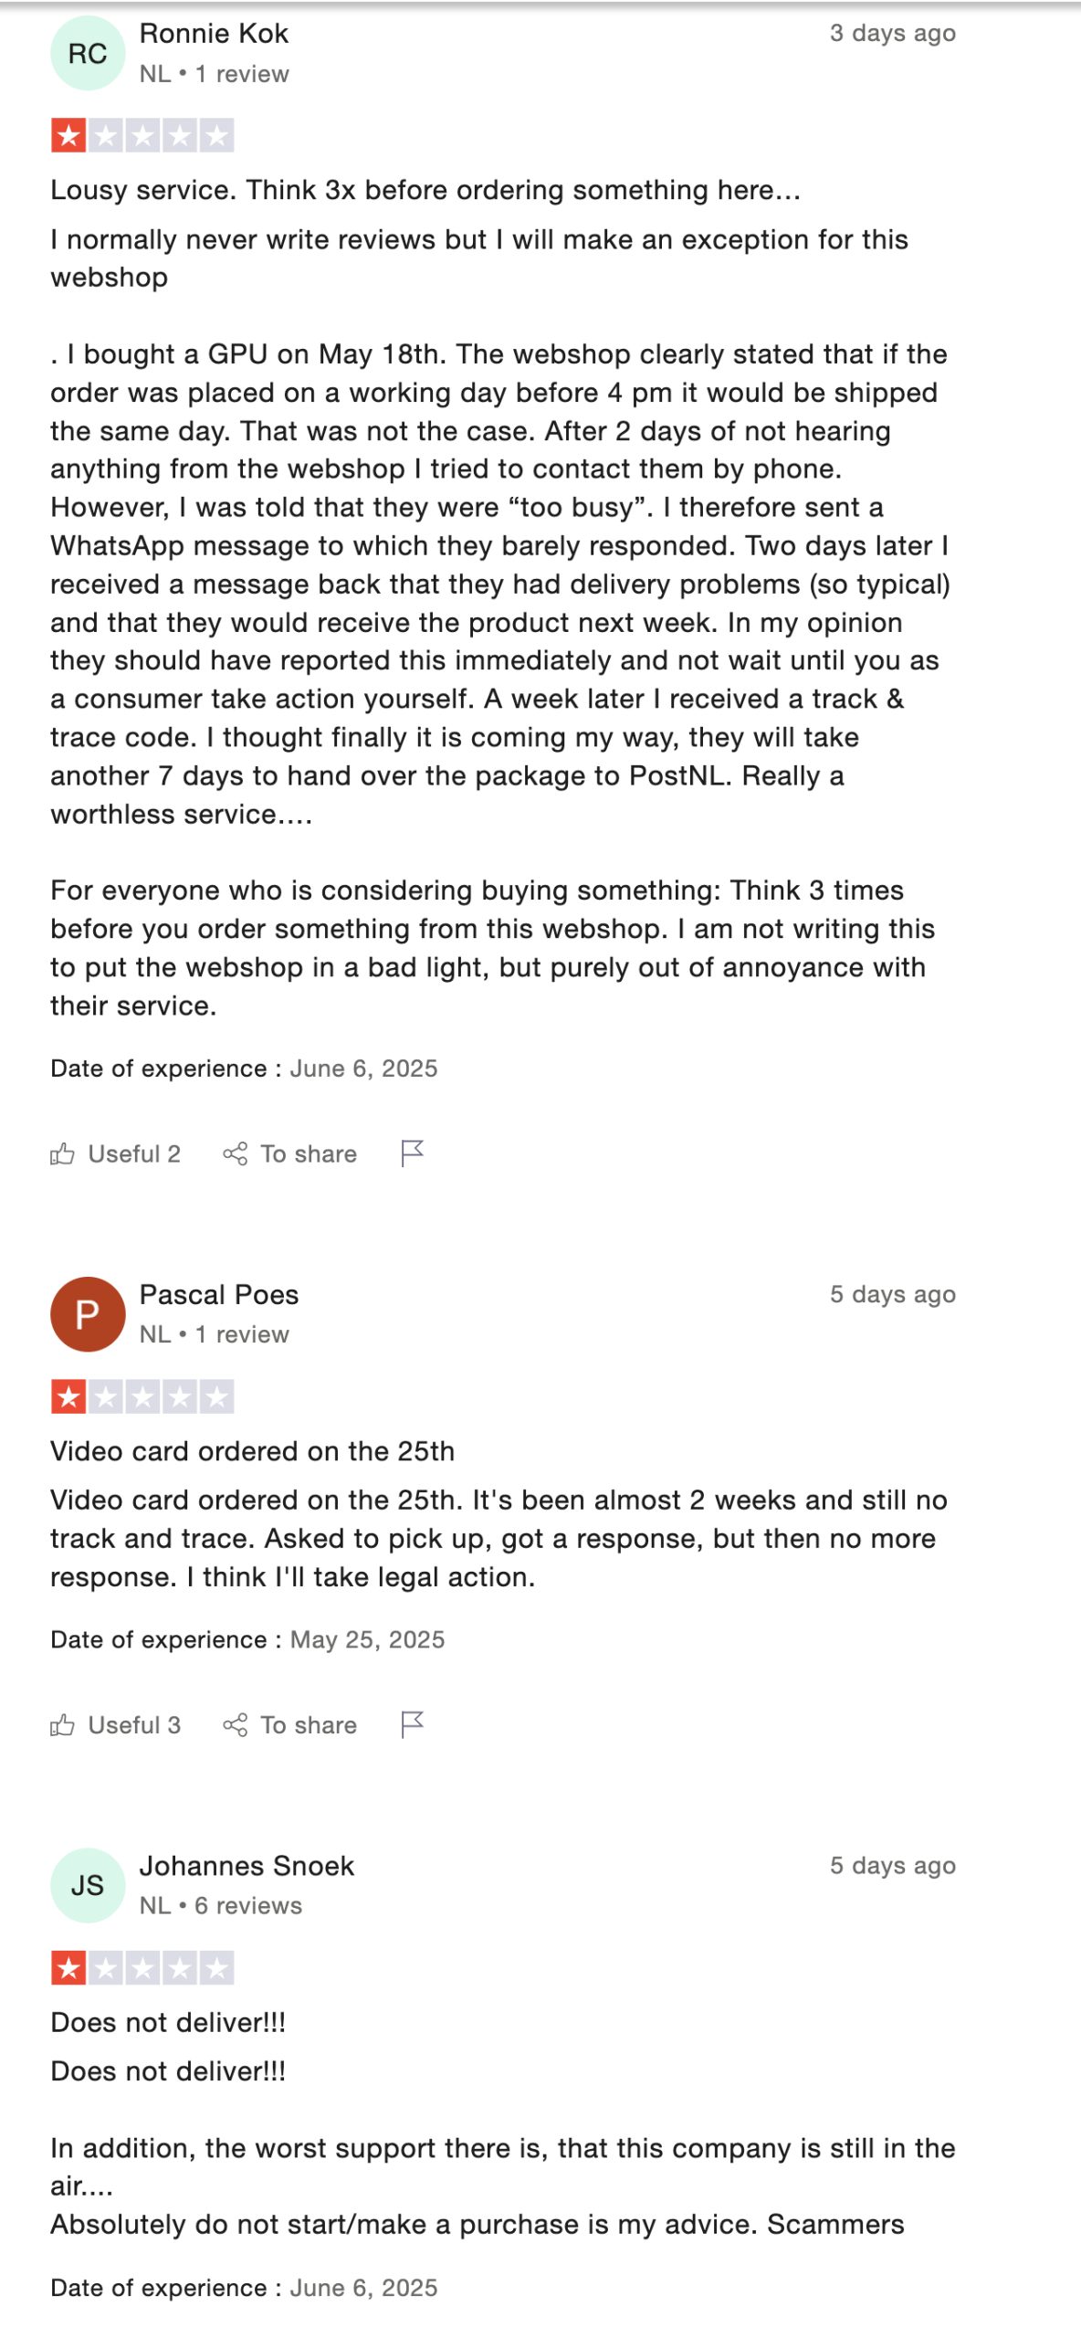Viewport: 1081px width, 2338px height.
Task: Click Johannes Snoek's '6 reviews' count
Action: point(248,1906)
